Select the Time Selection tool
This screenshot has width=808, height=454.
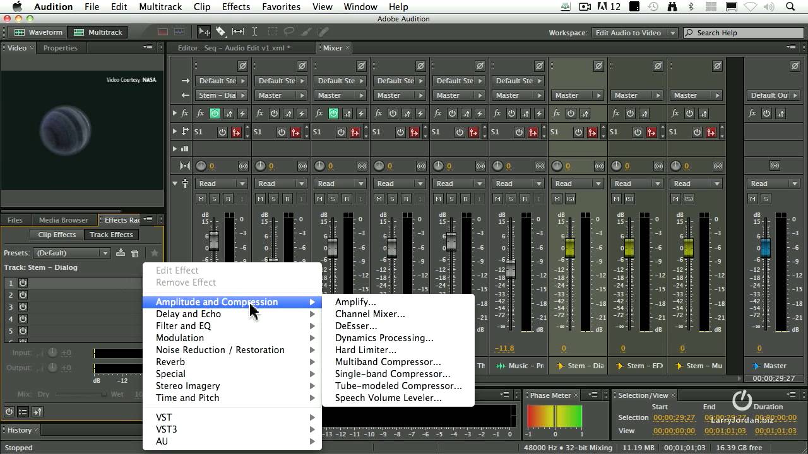coord(255,32)
